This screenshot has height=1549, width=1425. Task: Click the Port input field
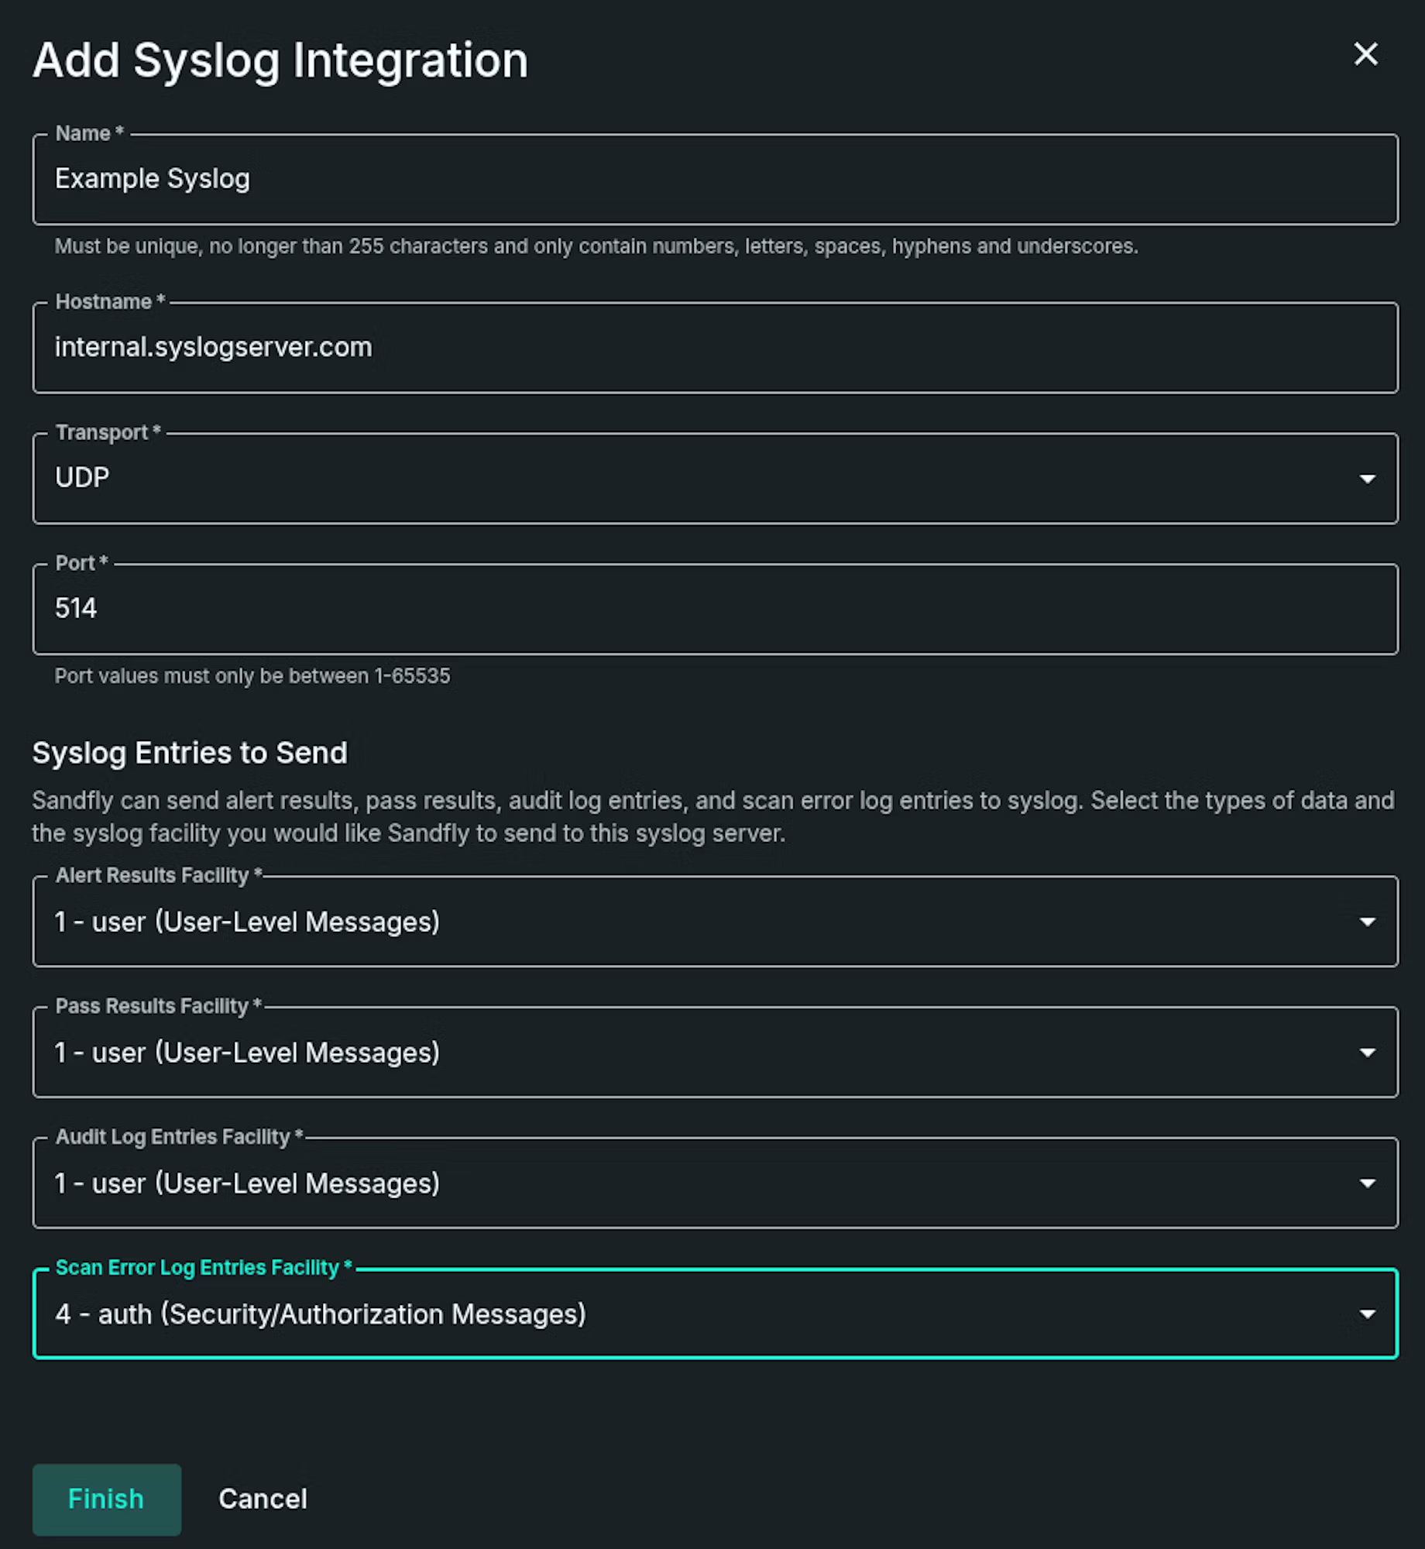pyautogui.click(x=715, y=609)
